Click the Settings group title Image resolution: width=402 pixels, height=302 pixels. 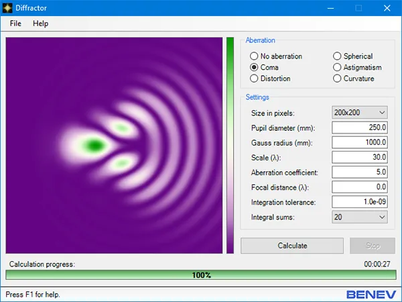point(257,97)
